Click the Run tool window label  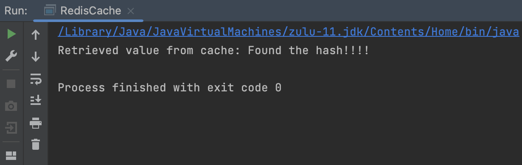(x=16, y=11)
